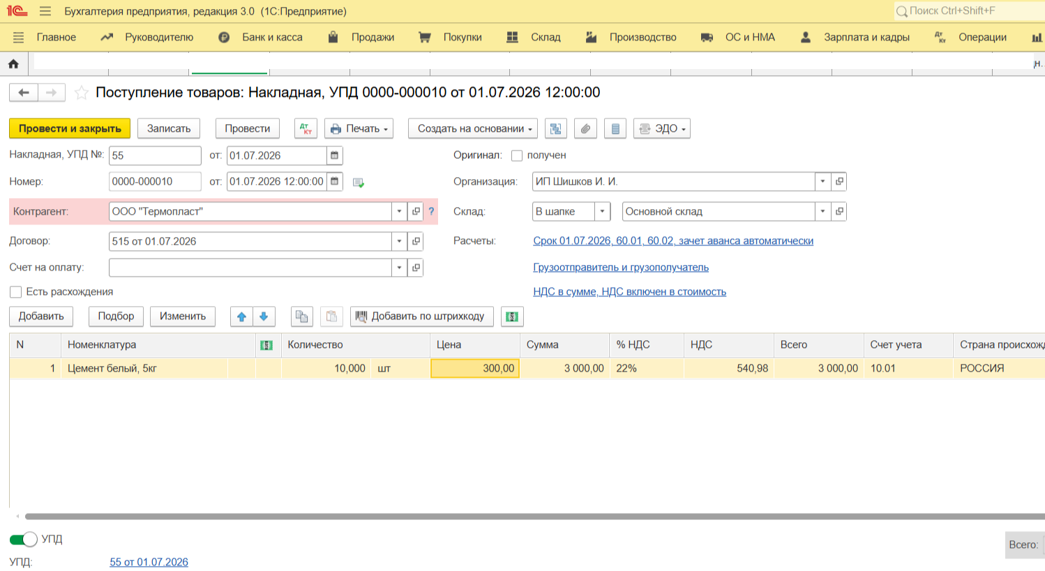1045x571 pixels.
Task: Expand the Счет на оплату dropdown arrow
Action: click(x=399, y=268)
